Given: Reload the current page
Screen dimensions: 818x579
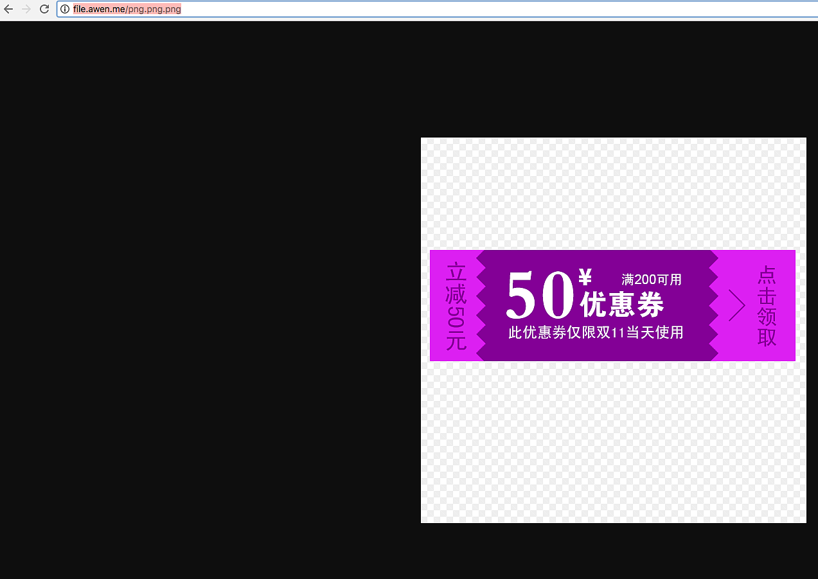Looking at the screenshot, I should [x=44, y=9].
